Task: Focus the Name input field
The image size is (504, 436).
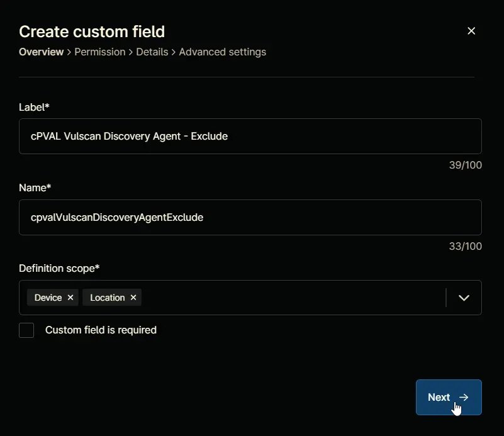Action: tap(250, 217)
